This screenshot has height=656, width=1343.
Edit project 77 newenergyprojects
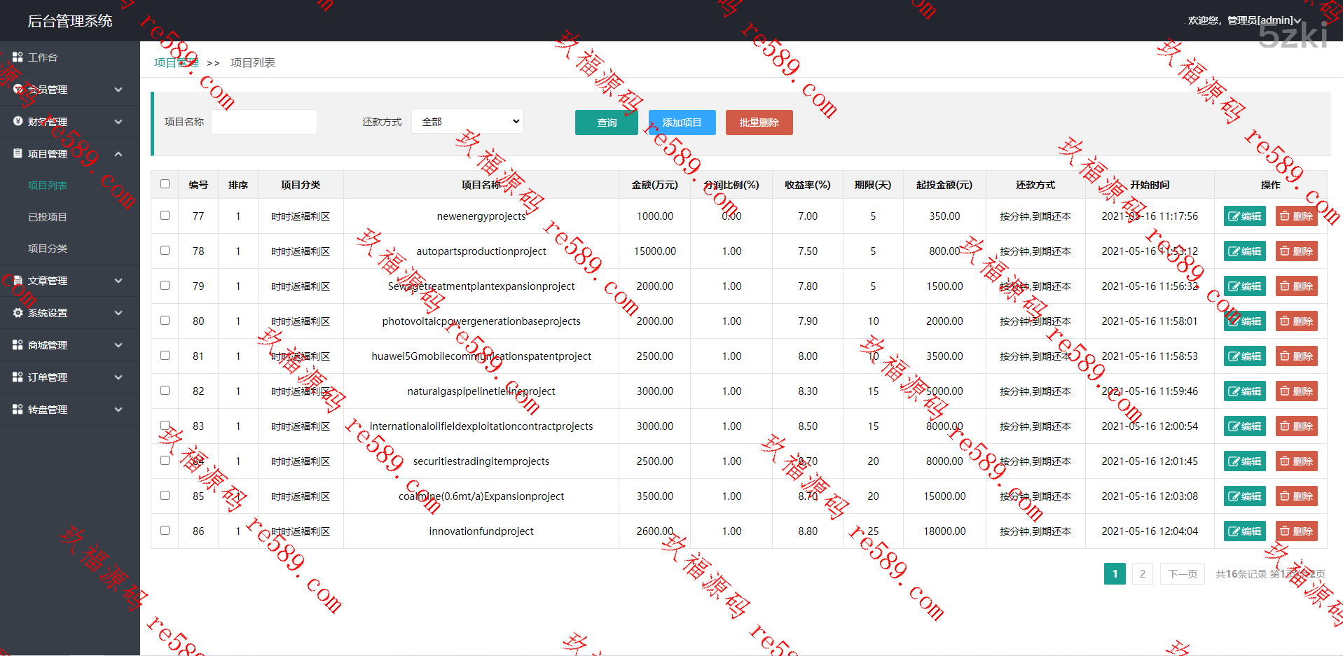click(1244, 216)
